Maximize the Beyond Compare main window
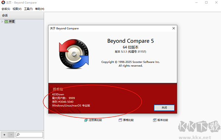This screenshot has height=140, width=221. pyautogui.click(x=206, y=3)
